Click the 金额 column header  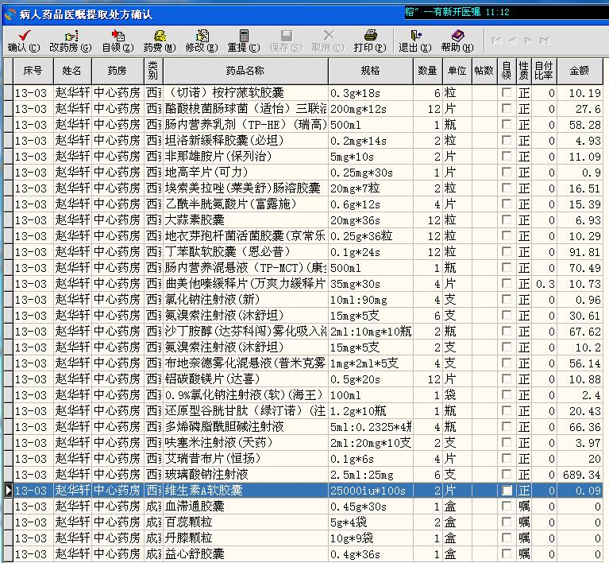(x=580, y=71)
